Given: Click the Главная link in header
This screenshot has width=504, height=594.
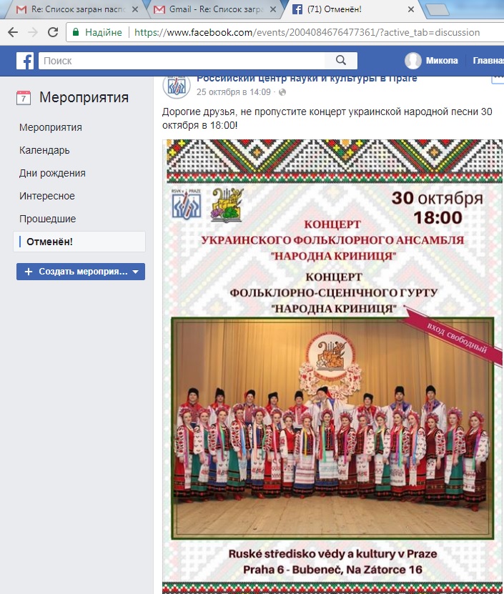Looking at the screenshot, I should 488,61.
